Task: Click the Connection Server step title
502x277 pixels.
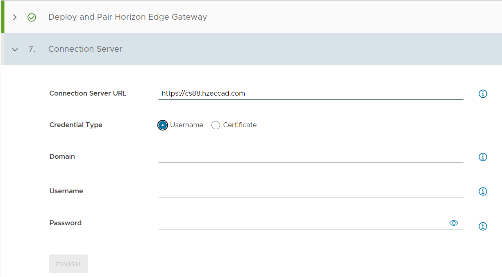Action: (85, 49)
